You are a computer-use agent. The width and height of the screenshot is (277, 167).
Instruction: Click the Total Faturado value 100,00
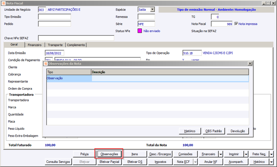tap(50, 145)
